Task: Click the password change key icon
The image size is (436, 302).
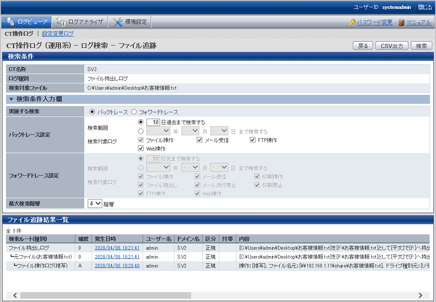Action: [x=352, y=23]
